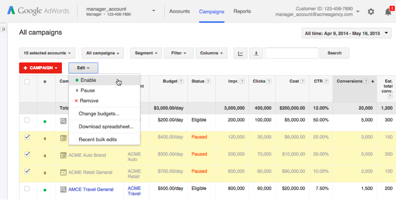Select Change budgets... menu item
396x200 pixels.
click(104, 114)
